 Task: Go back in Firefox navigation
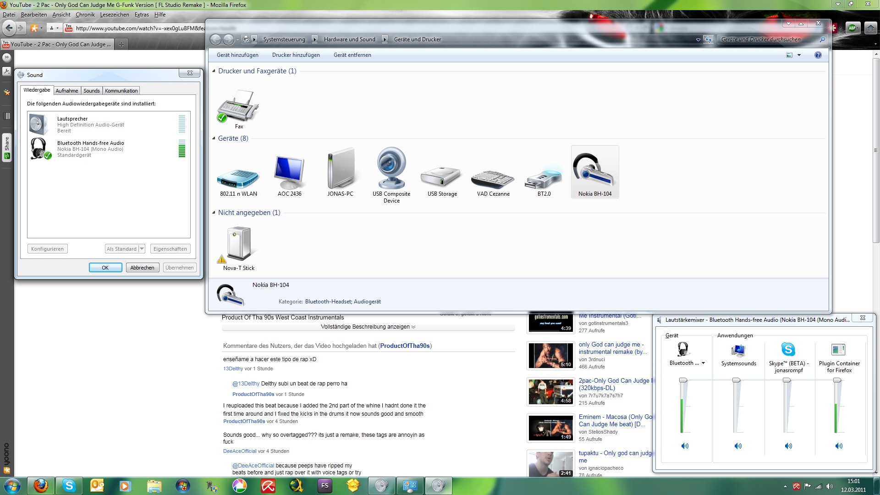9,28
